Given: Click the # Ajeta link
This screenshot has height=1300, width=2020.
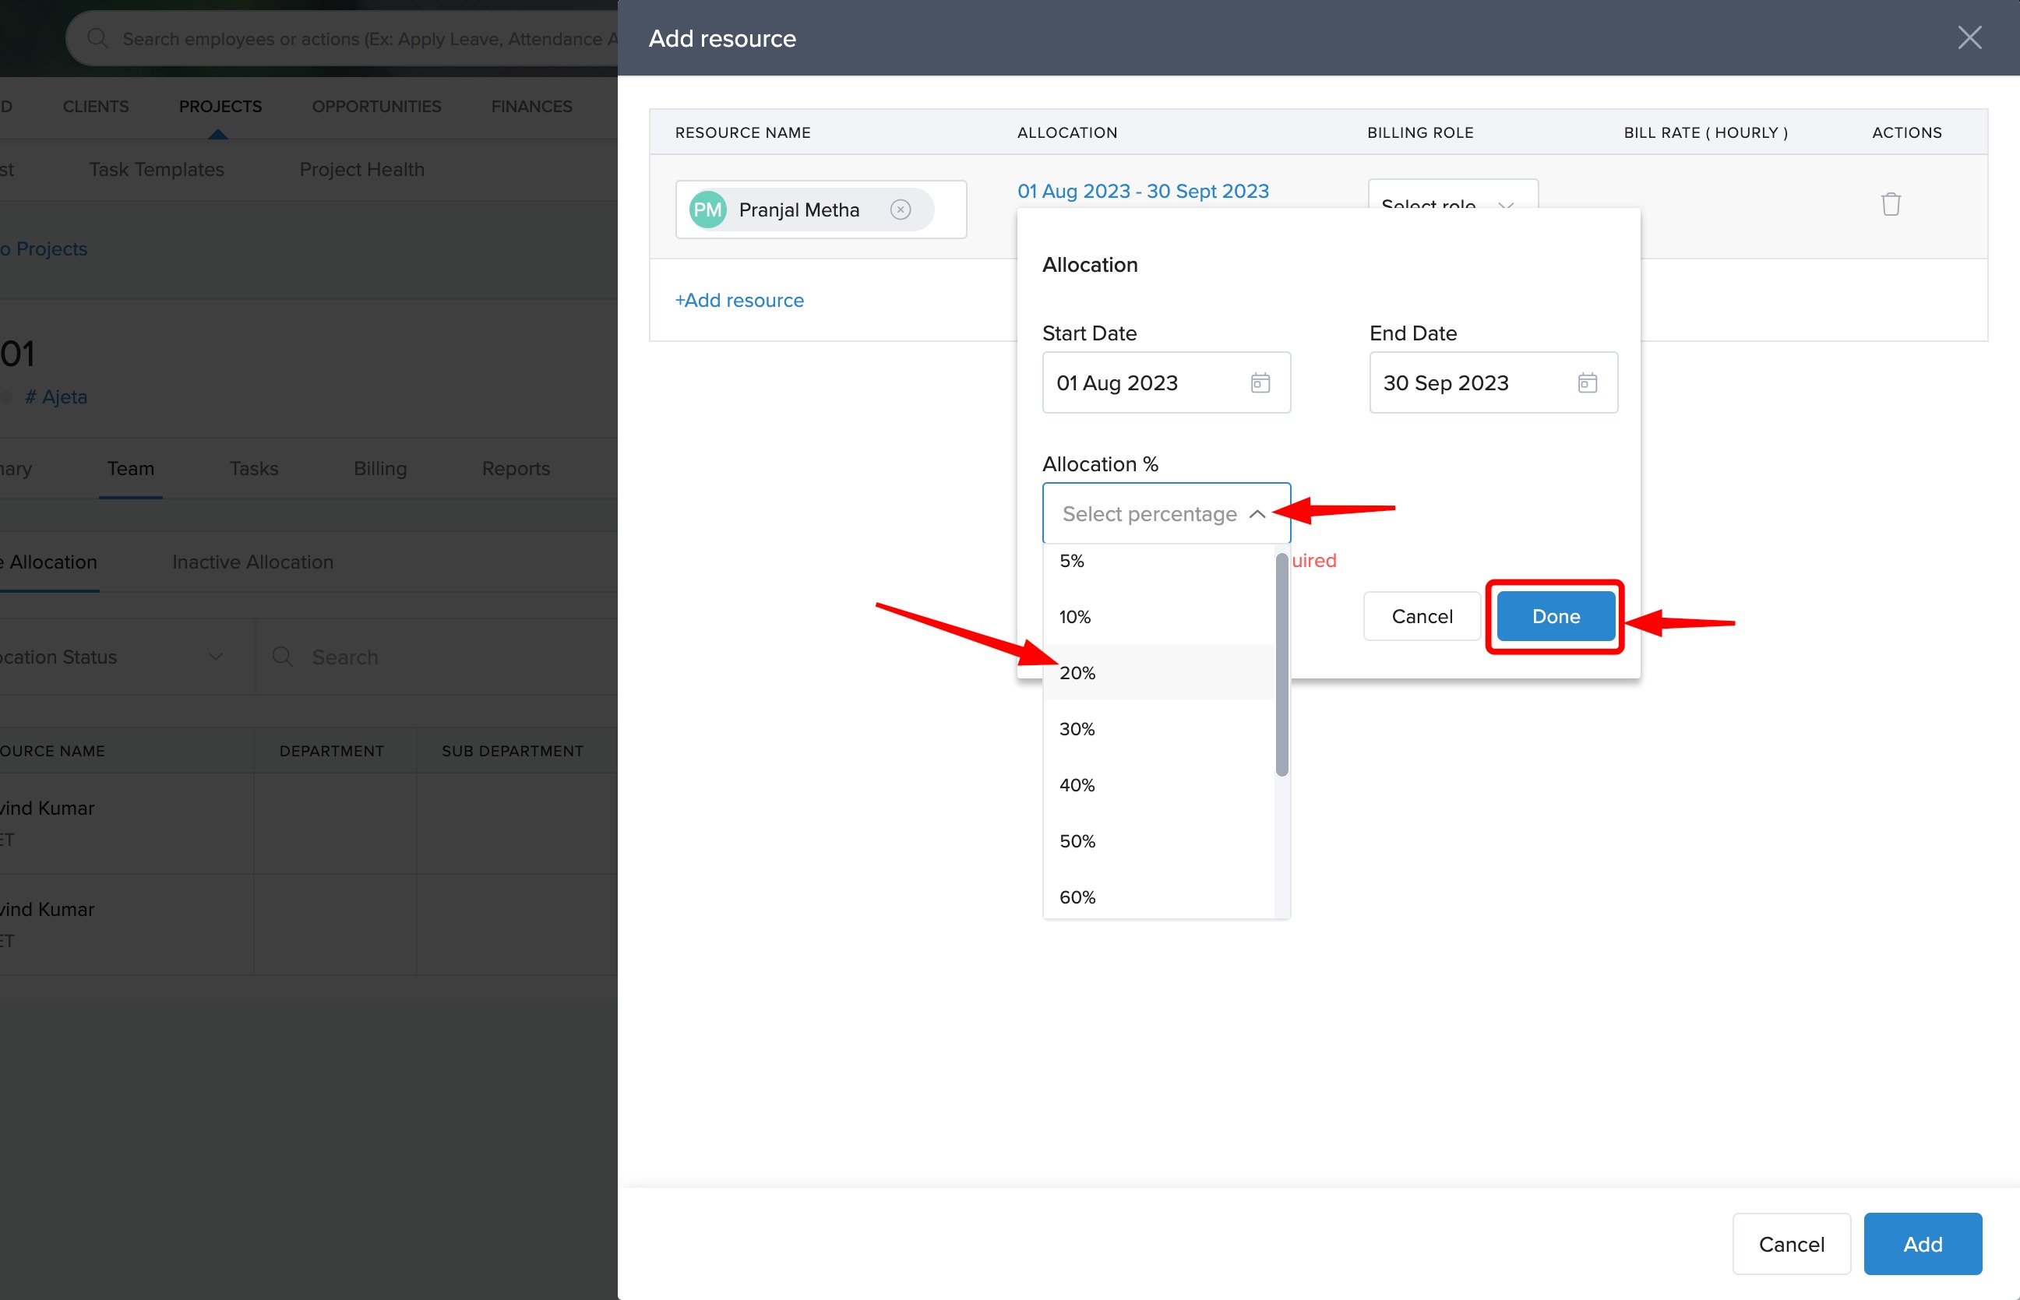Looking at the screenshot, I should pyautogui.click(x=56, y=396).
